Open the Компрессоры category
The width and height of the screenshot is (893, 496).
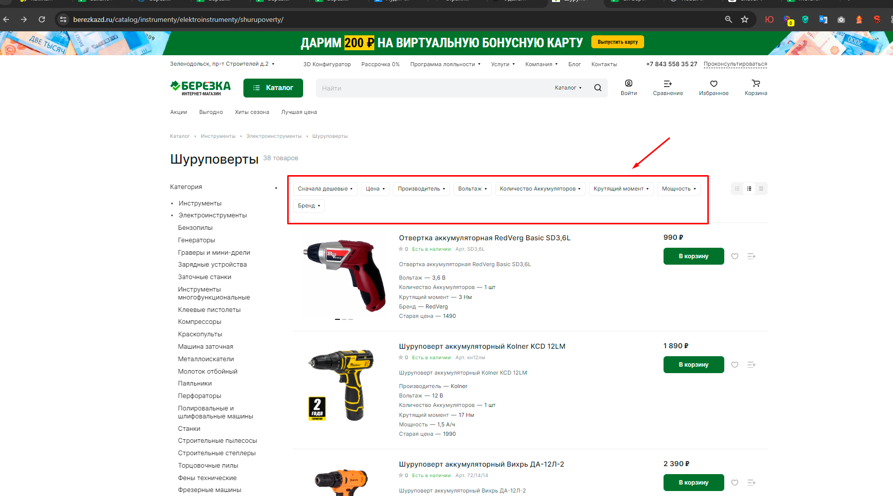pyautogui.click(x=200, y=322)
